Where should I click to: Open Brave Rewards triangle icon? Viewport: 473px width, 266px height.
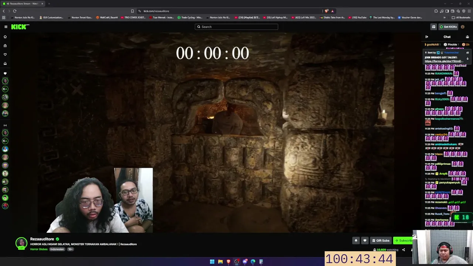pyautogui.click(x=332, y=11)
